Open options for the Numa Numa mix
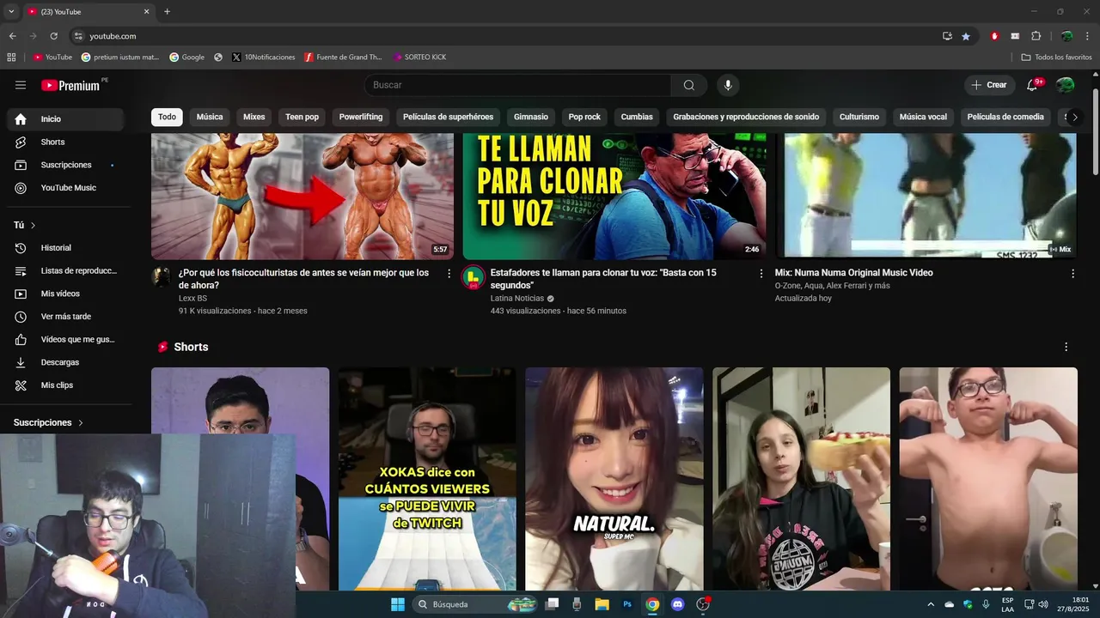Image resolution: width=1100 pixels, height=618 pixels. pyautogui.click(x=1072, y=274)
